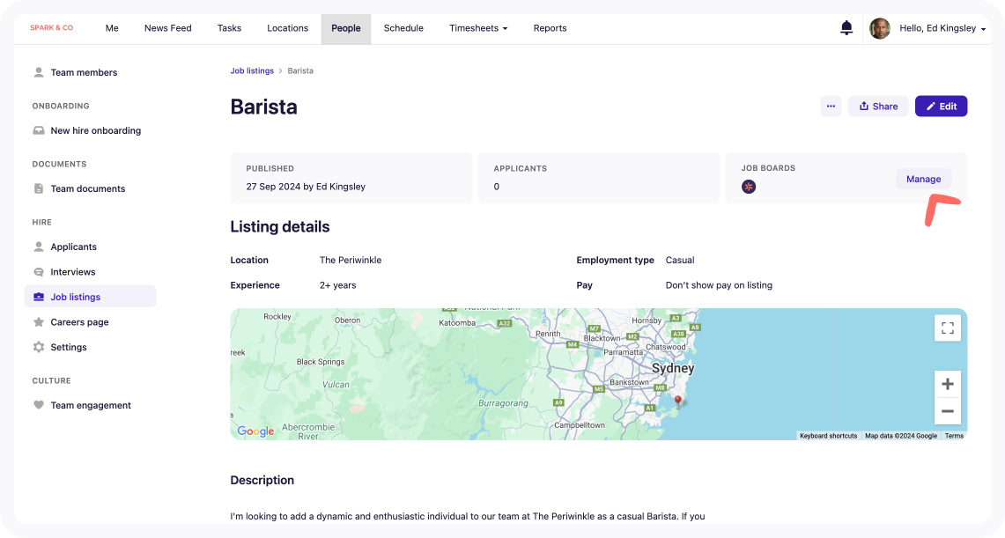The image size is (1005, 538).
Task: Click the Careers page star icon
Action: (x=39, y=322)
